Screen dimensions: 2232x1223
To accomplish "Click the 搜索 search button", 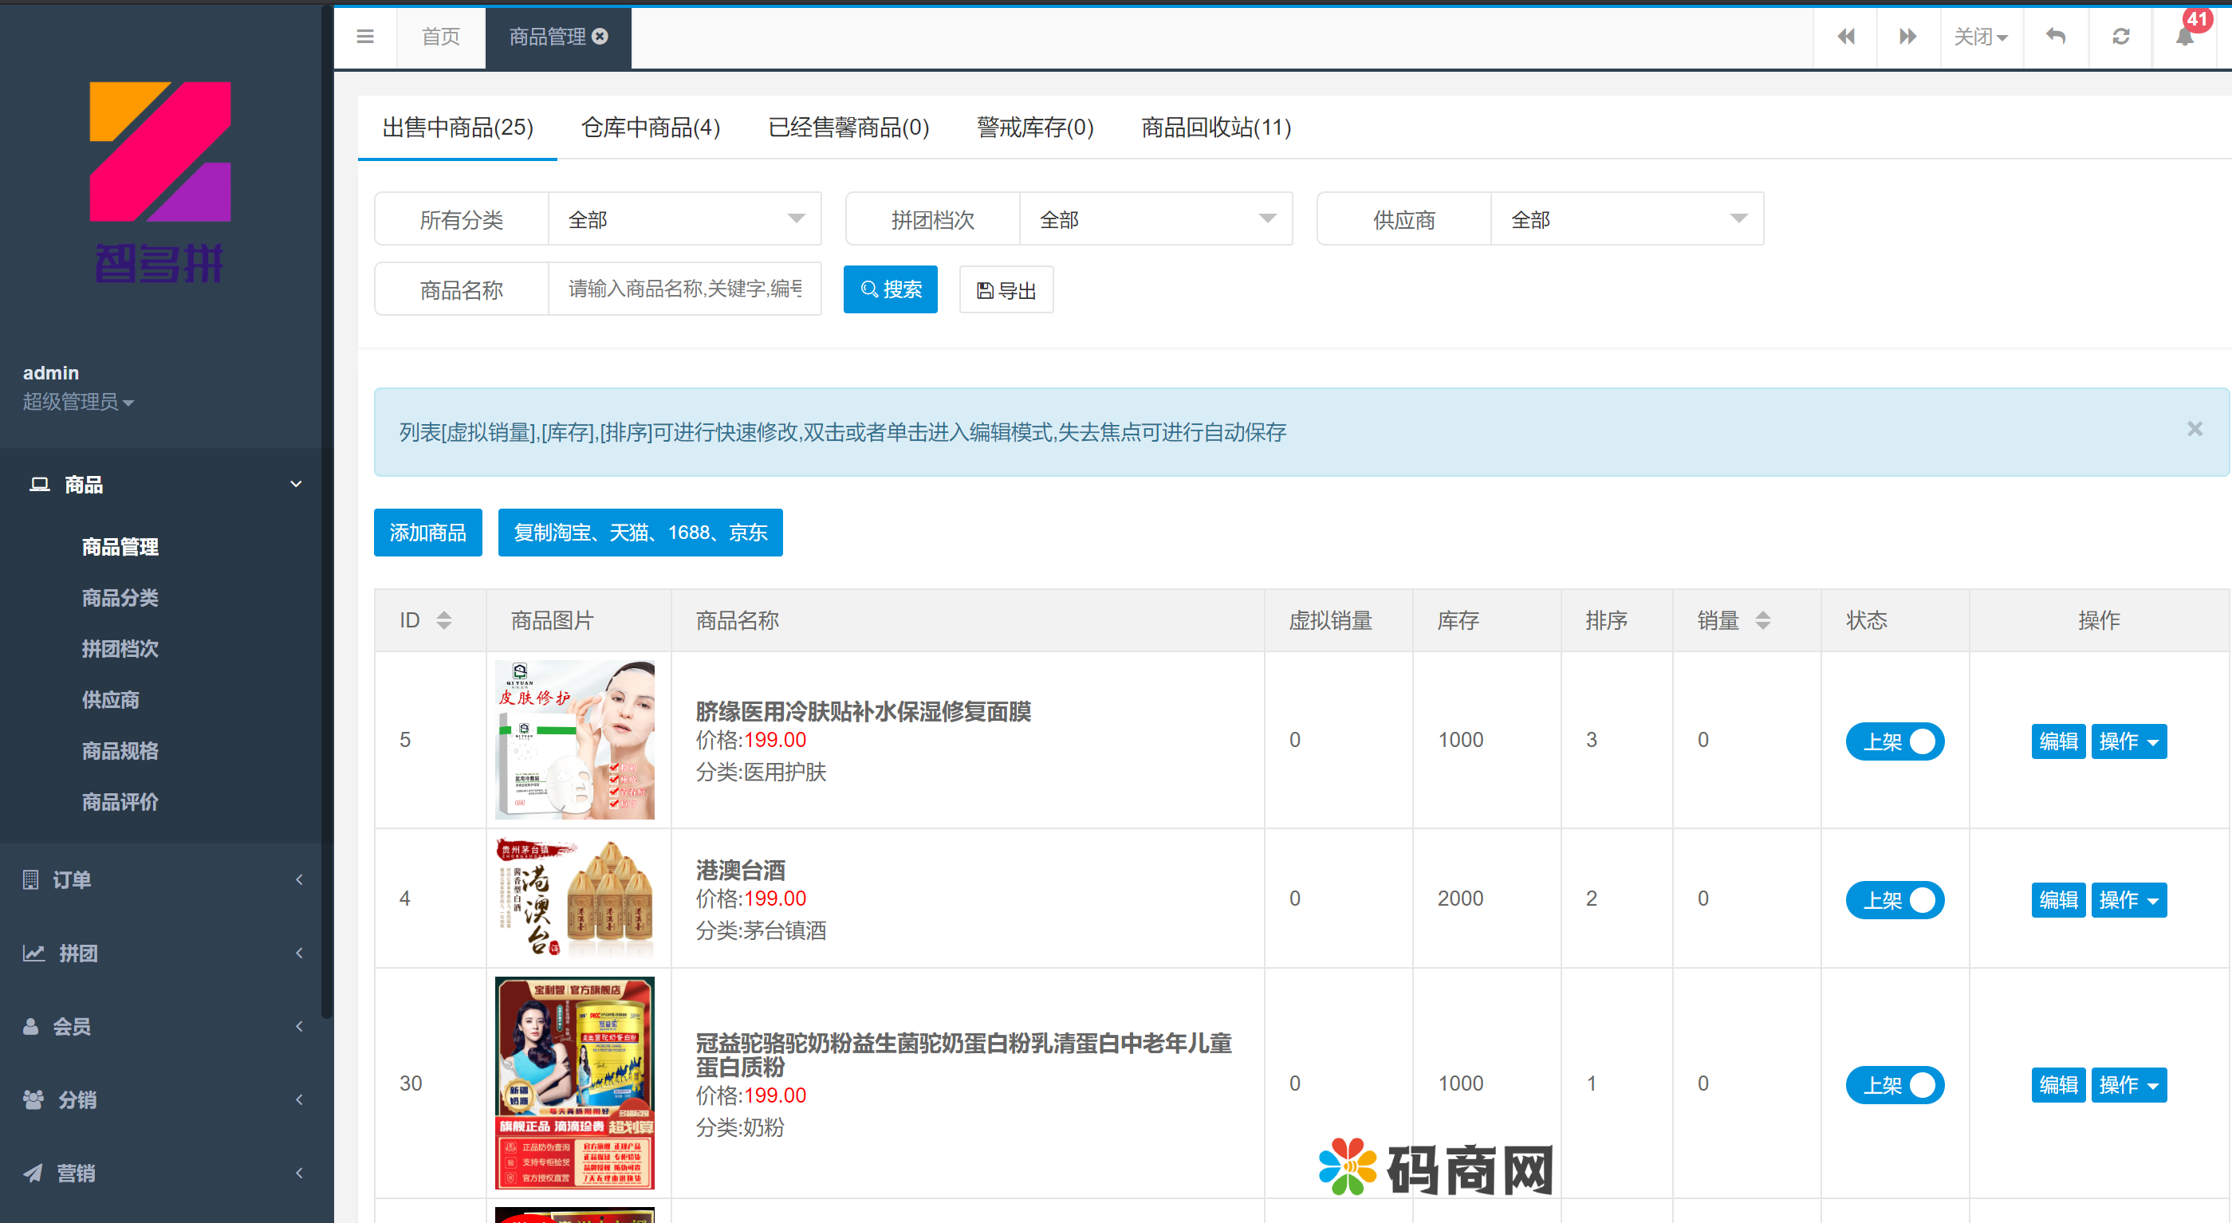I will click(x=890, y=289).
